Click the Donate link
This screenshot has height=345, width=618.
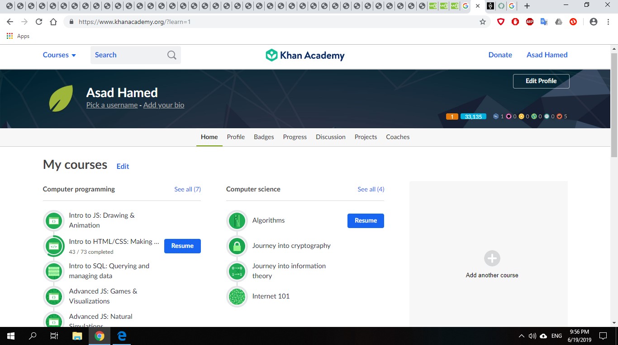click(x=500, y=55)
